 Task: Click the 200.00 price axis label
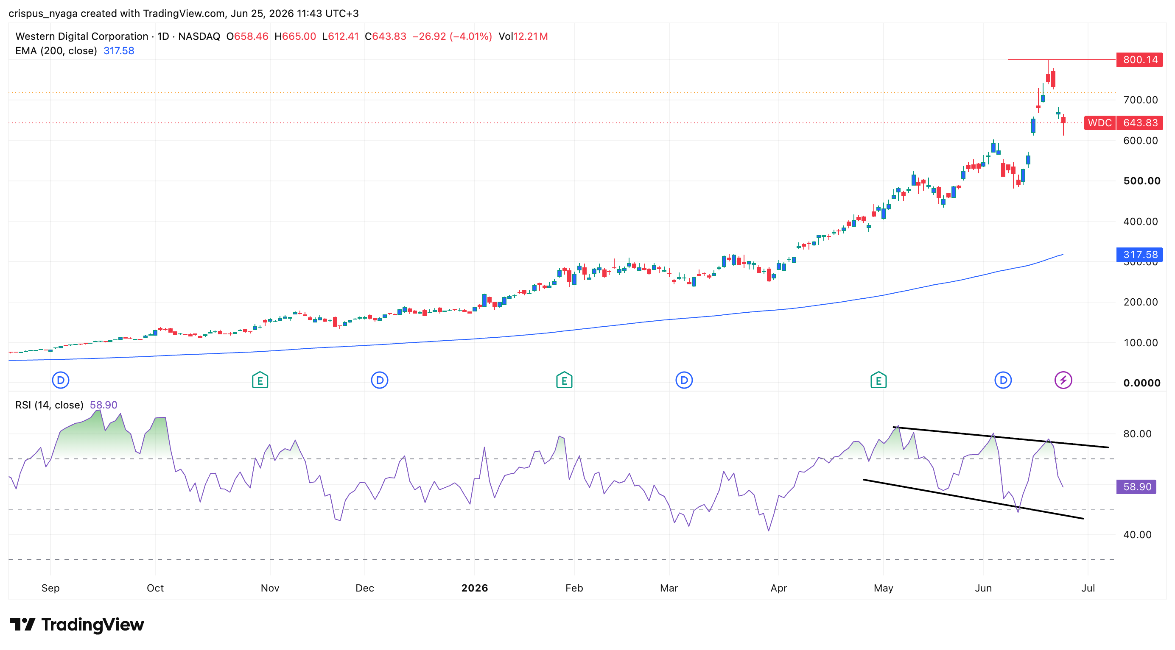pyautogui.click(x=1140, y=302)
